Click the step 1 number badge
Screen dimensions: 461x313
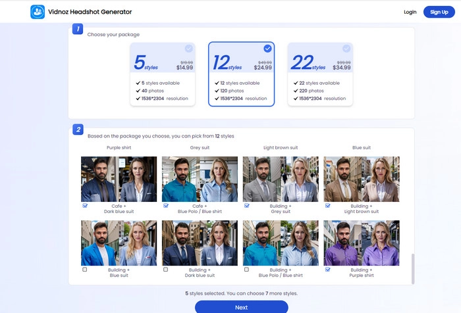[x=78, y=29]
